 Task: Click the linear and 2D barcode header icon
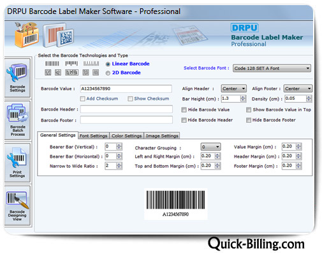(58, 35)
